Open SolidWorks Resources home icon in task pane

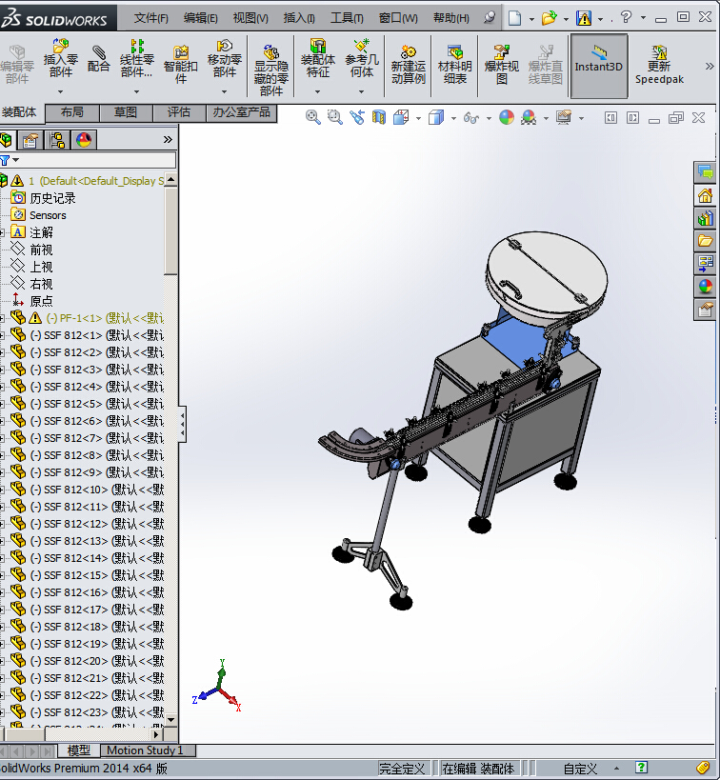pos(705,195)
